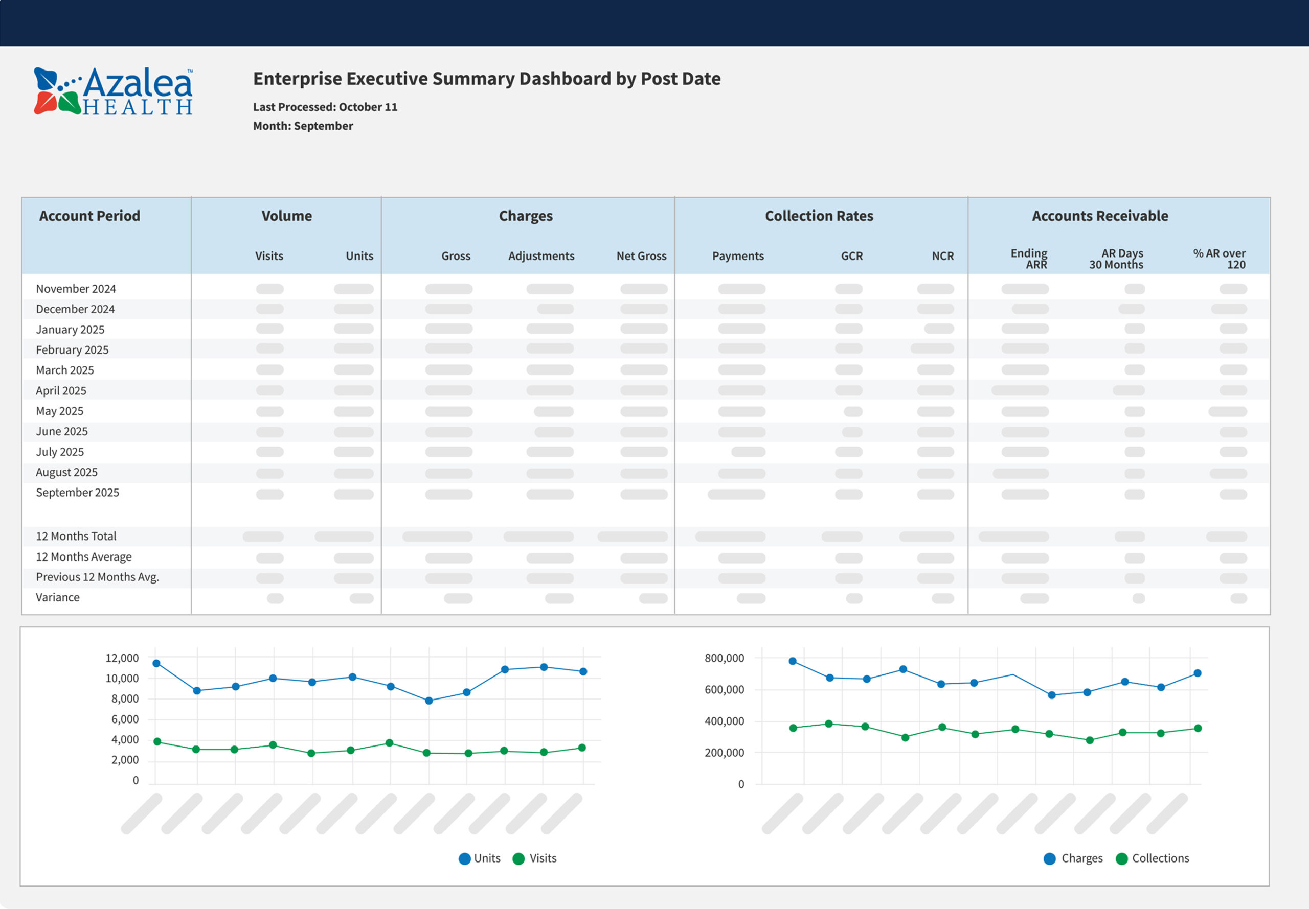The image size is (1309, 909).
Task: Click the blue Units legend dot
Action: [x=464, y=859]
